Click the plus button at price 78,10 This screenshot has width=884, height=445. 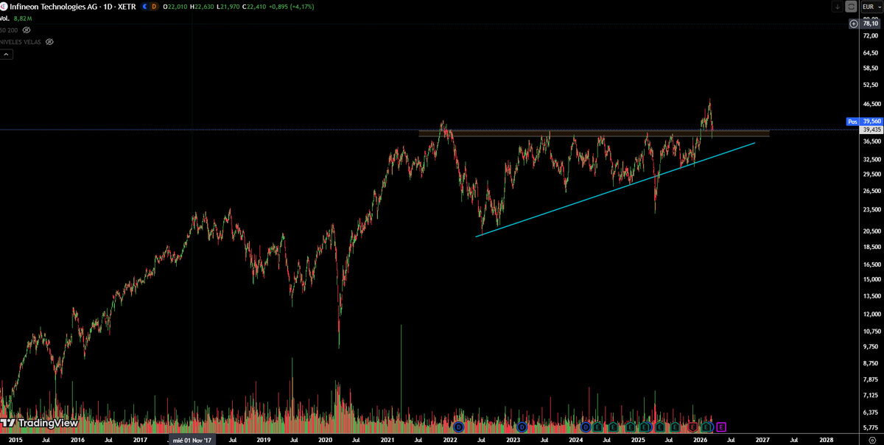coord(854,24)
